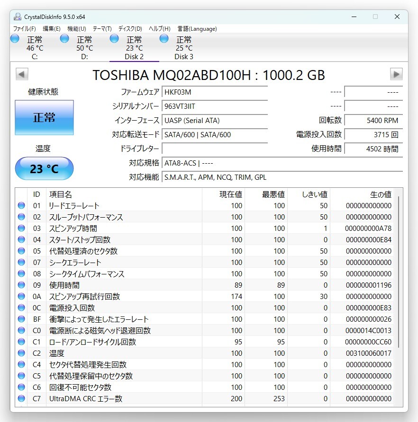
Task: Click the status orb for ID C1
Action: click(21, 342)
